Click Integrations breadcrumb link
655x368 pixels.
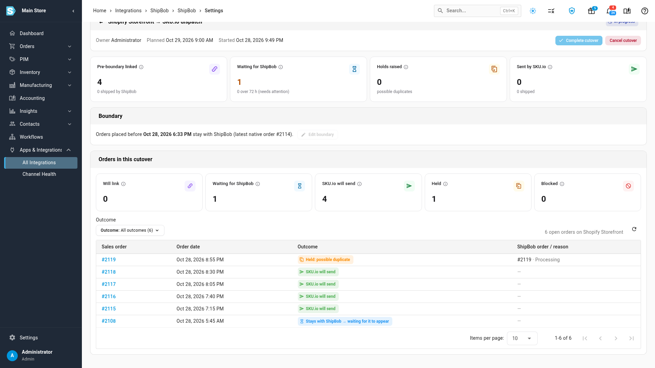coord(128,11)
